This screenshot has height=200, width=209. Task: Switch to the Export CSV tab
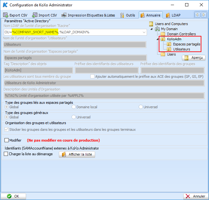15,15
